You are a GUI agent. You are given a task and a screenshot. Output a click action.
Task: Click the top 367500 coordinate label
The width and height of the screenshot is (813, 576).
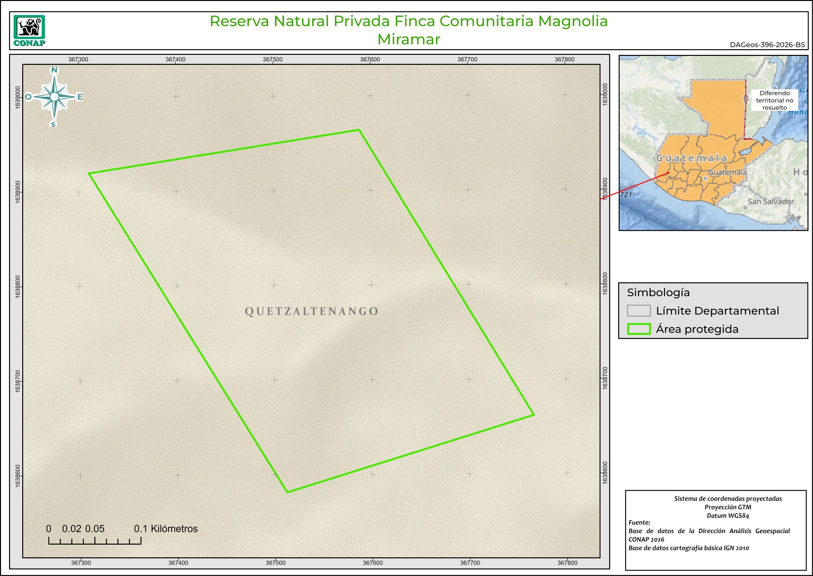click(272, 60)
